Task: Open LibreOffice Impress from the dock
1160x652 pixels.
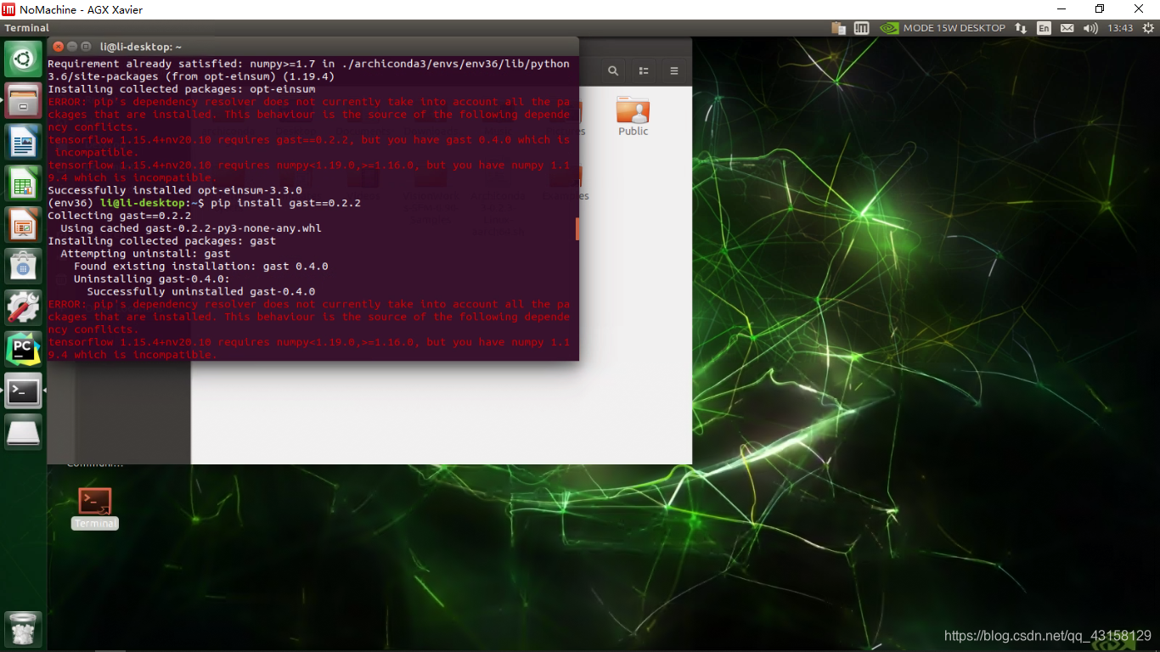Action: [23, 225]
